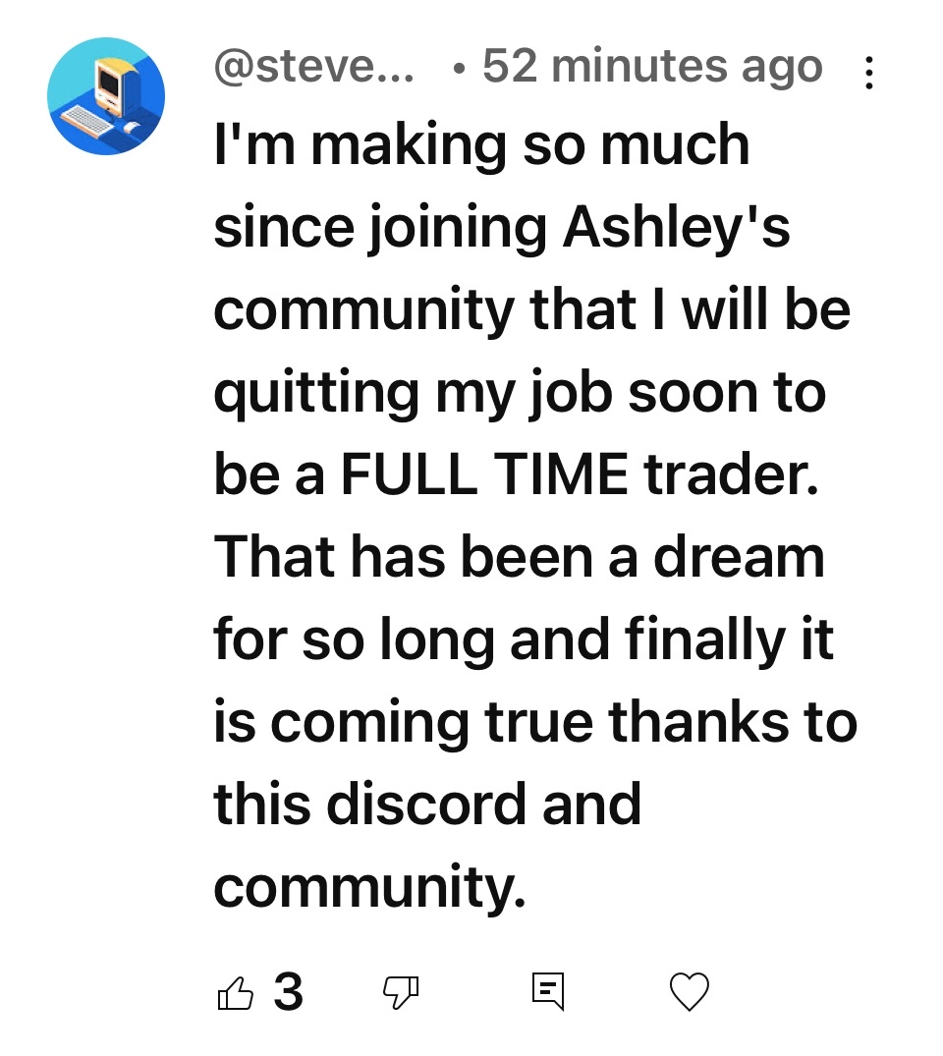Click the 52 minutes ago timestamp
The image size is (943, 1056).
[652, 66]
